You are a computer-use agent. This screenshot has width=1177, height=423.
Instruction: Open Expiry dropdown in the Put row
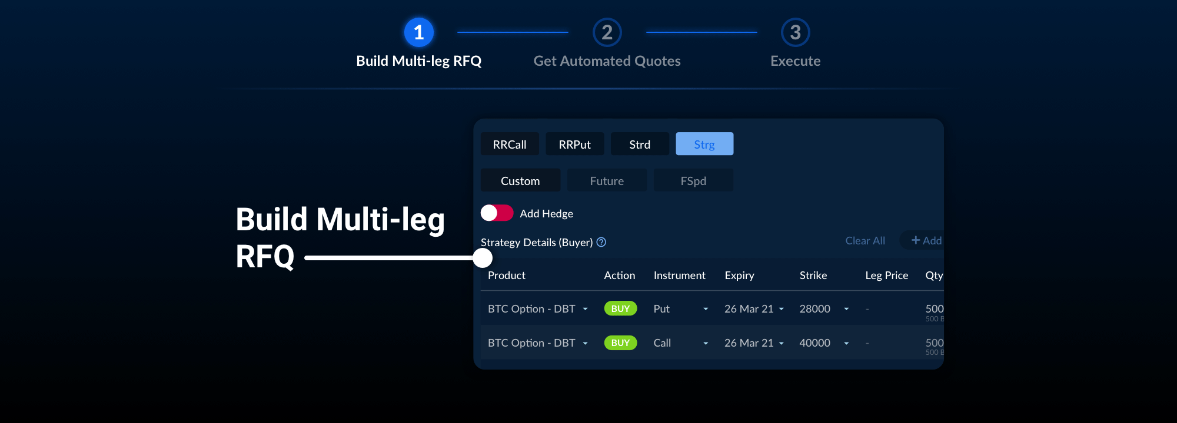coord(782,309)
